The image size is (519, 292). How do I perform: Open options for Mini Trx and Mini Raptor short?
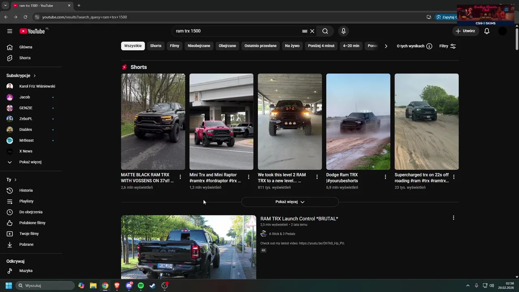tap(249, 177)
